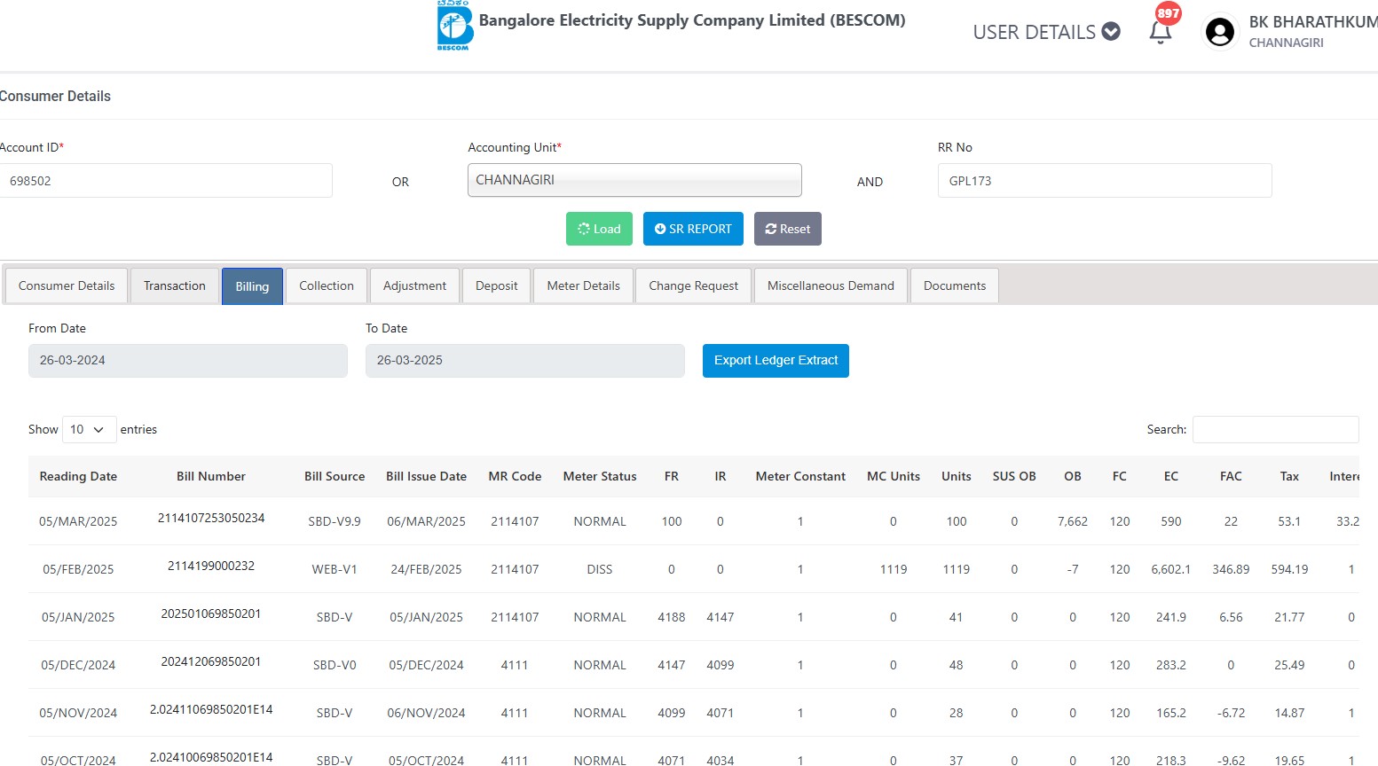
Task: Click the Reset button
Action: click(x=788, y=229)
